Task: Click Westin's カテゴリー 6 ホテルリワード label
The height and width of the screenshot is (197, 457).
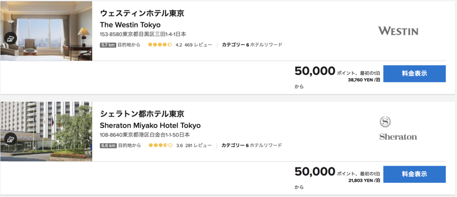Action: 252,45
